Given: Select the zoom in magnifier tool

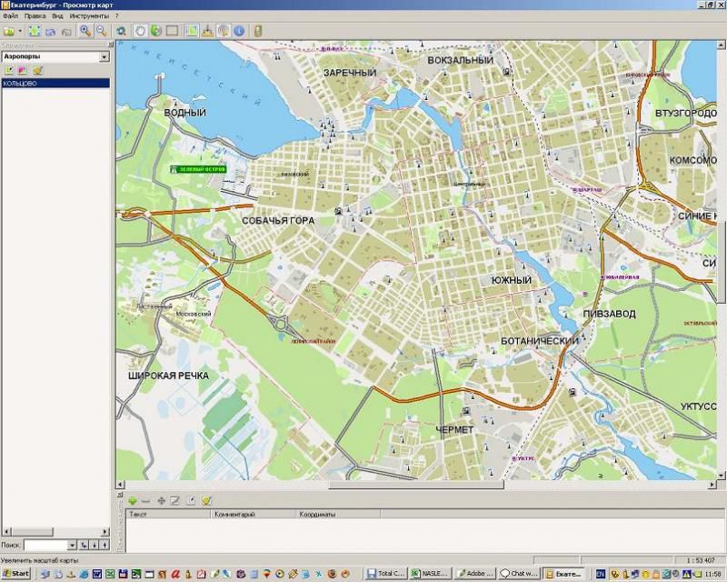Looking at the screenshot, I should click(x=85, y=31).
